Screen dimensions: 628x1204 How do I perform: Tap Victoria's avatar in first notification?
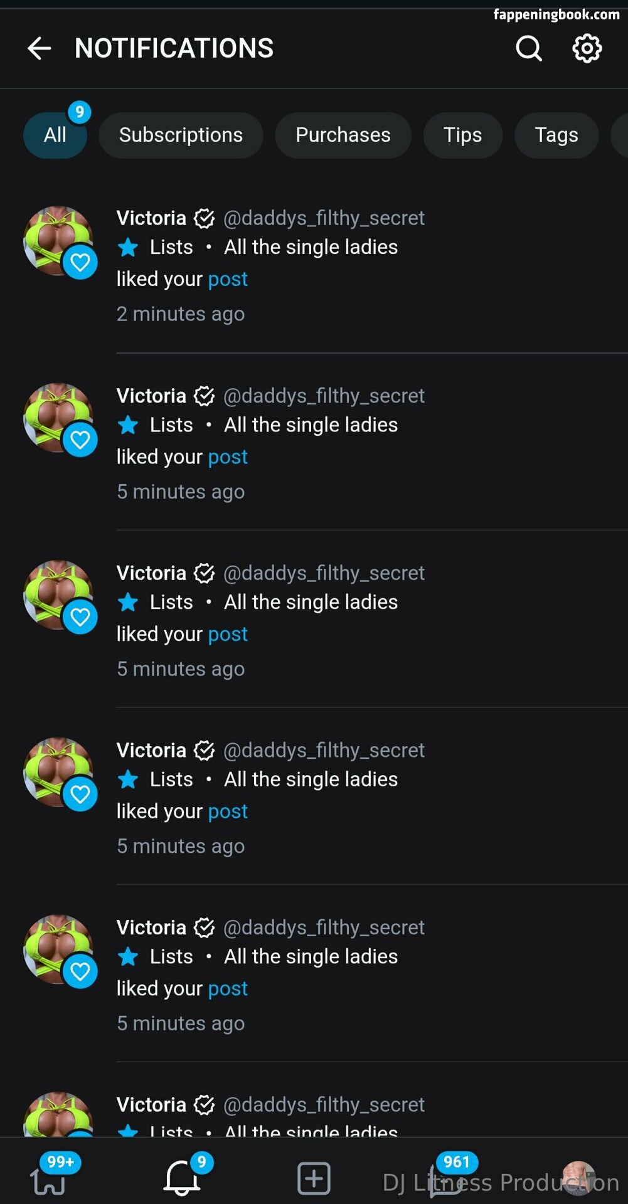point(58,240)
